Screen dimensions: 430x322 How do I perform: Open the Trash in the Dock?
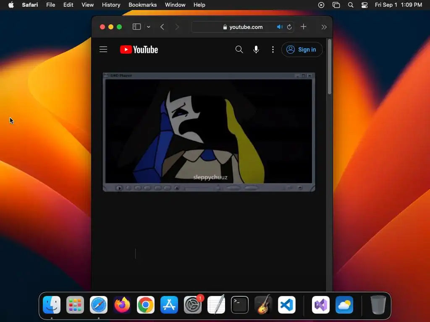(378, 305)
